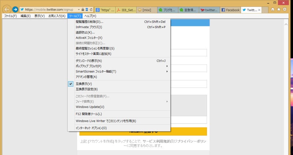
Task: Toggle ActiveX フィルター(X) menu item
Action: (x=89, y=38)
